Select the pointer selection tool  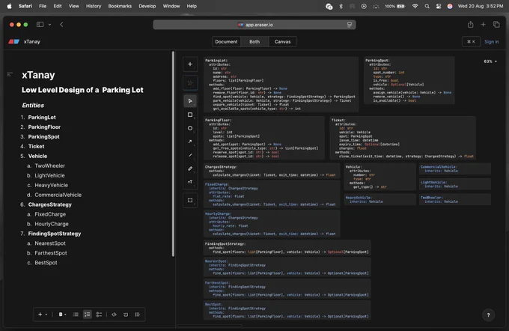point(190,101)
